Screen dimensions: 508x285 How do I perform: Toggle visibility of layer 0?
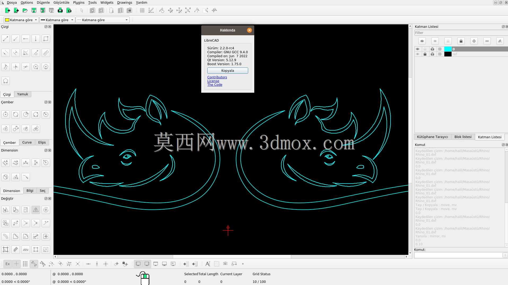click(418, 49)
